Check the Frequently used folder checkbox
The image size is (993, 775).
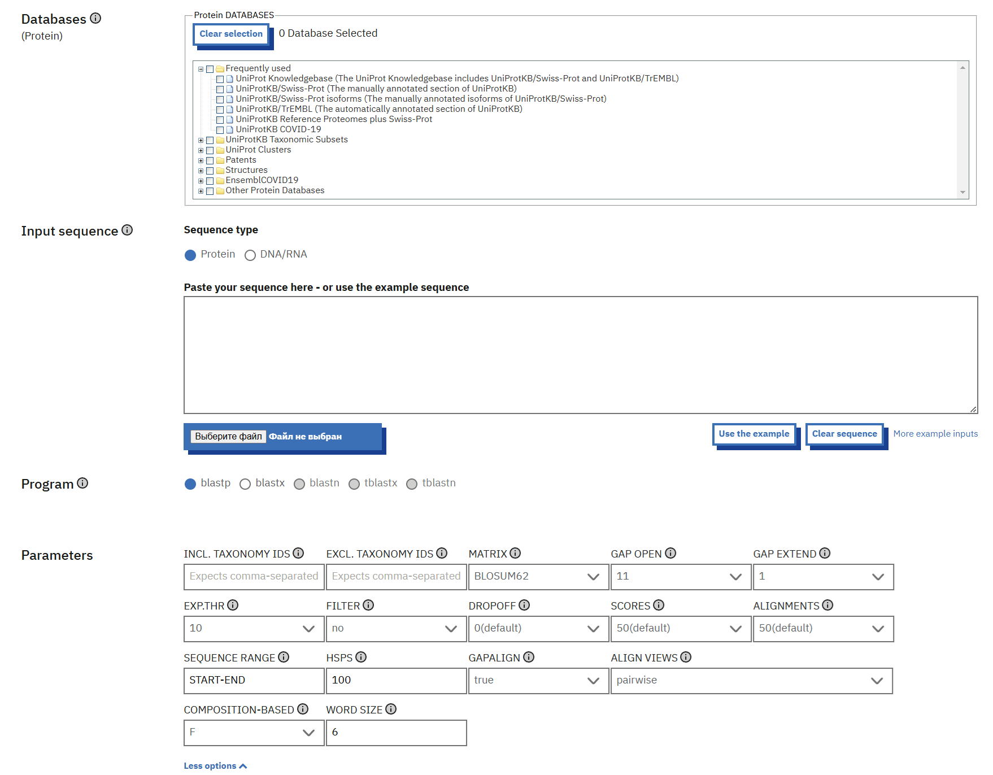point(210,69)
